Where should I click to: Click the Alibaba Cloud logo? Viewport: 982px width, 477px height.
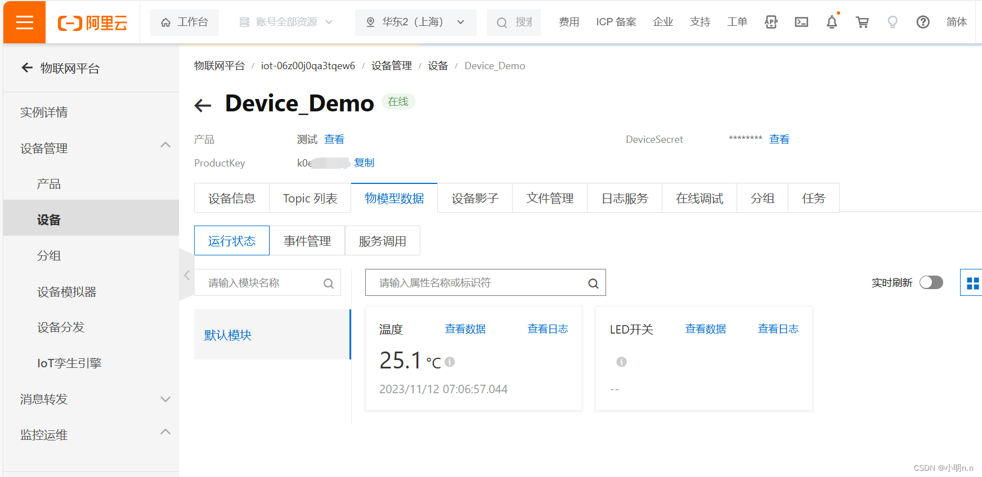click(x=92, y=22)
